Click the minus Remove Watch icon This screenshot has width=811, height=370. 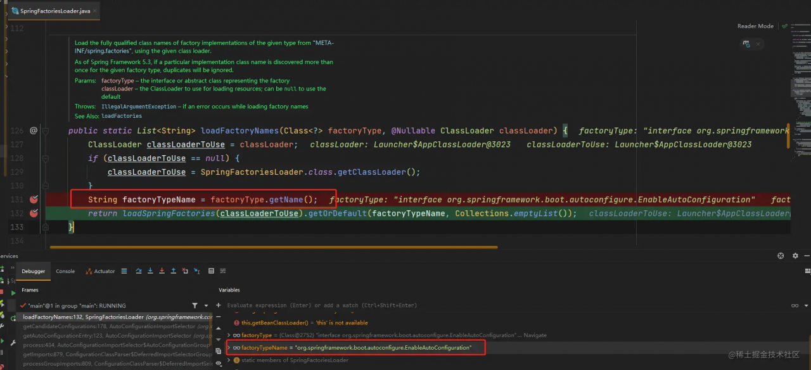[x=218, y=317]
